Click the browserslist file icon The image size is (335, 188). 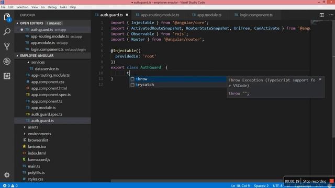pos(25,140)
